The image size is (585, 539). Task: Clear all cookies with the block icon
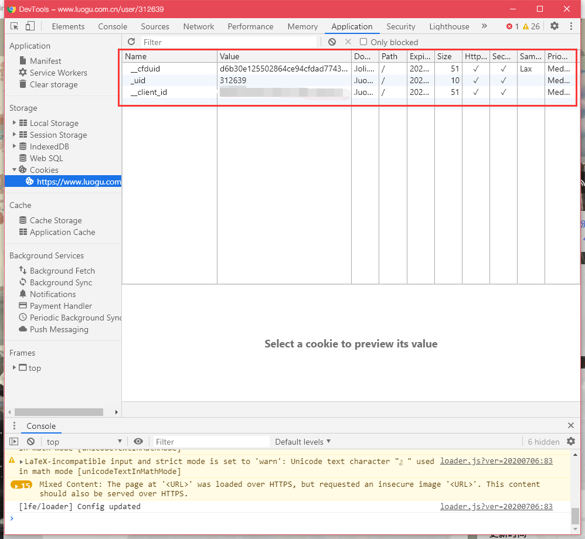[x=332, y=42]
